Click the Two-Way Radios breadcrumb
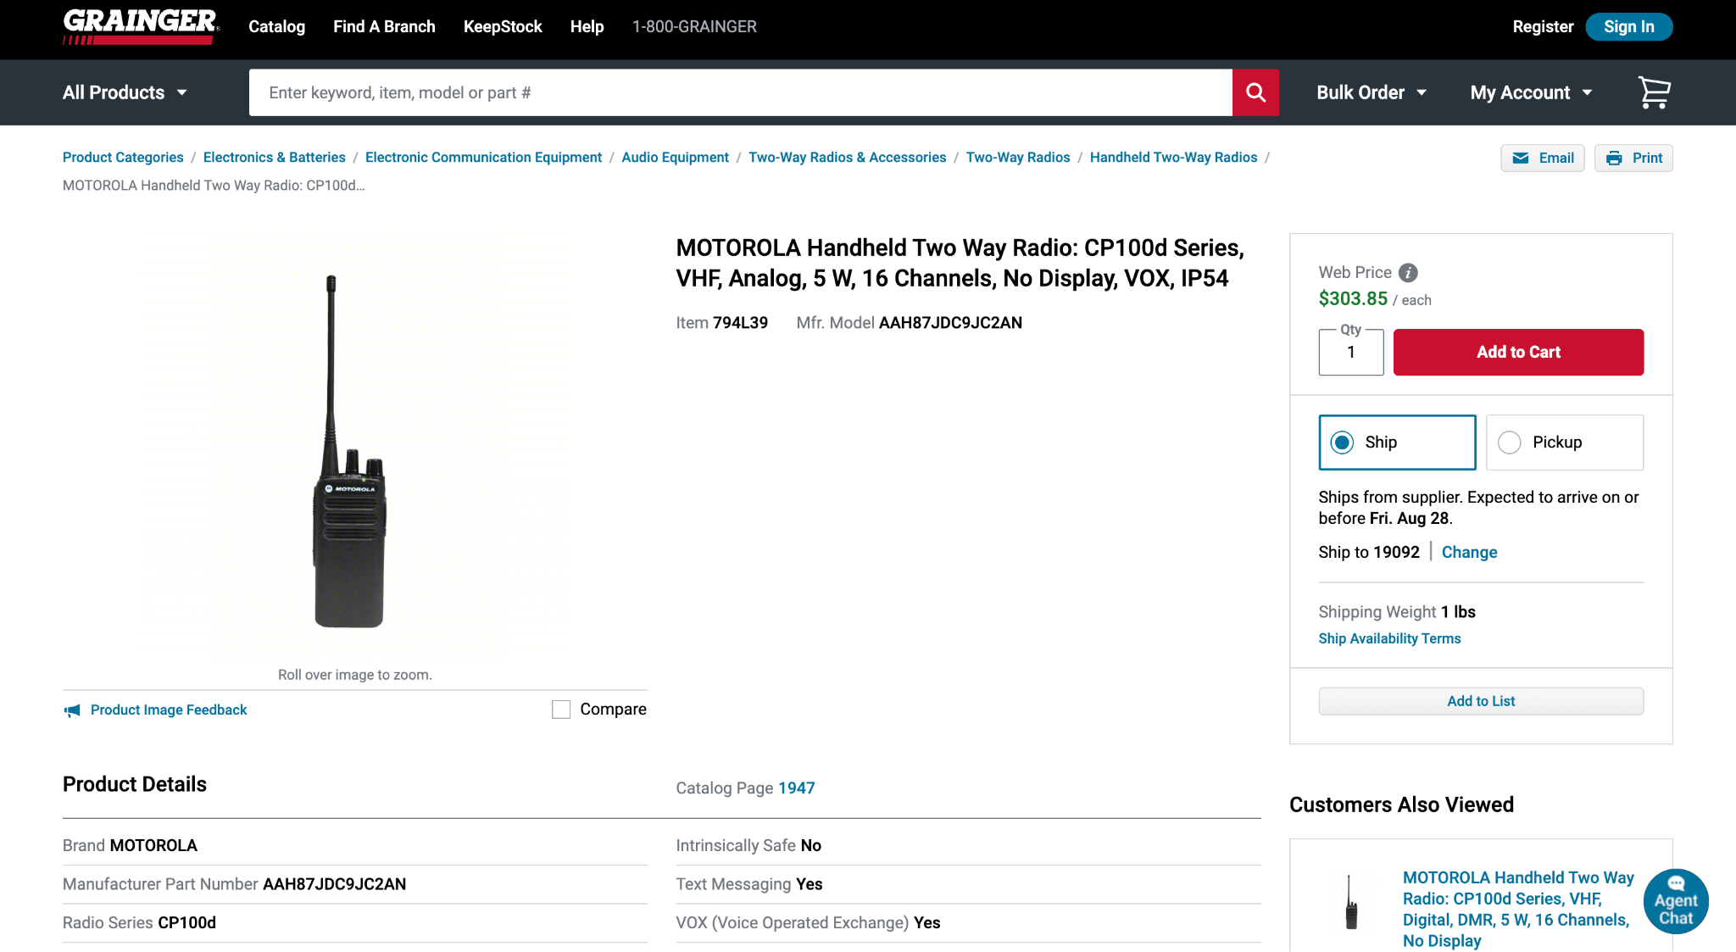Screen dimensions: 1736x952 [1018, 157]
